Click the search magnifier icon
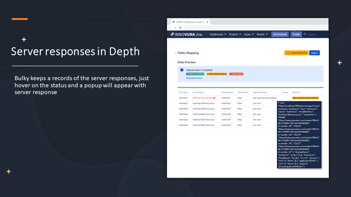Viewport: 351px width, 197px height. tap(305, 34)
